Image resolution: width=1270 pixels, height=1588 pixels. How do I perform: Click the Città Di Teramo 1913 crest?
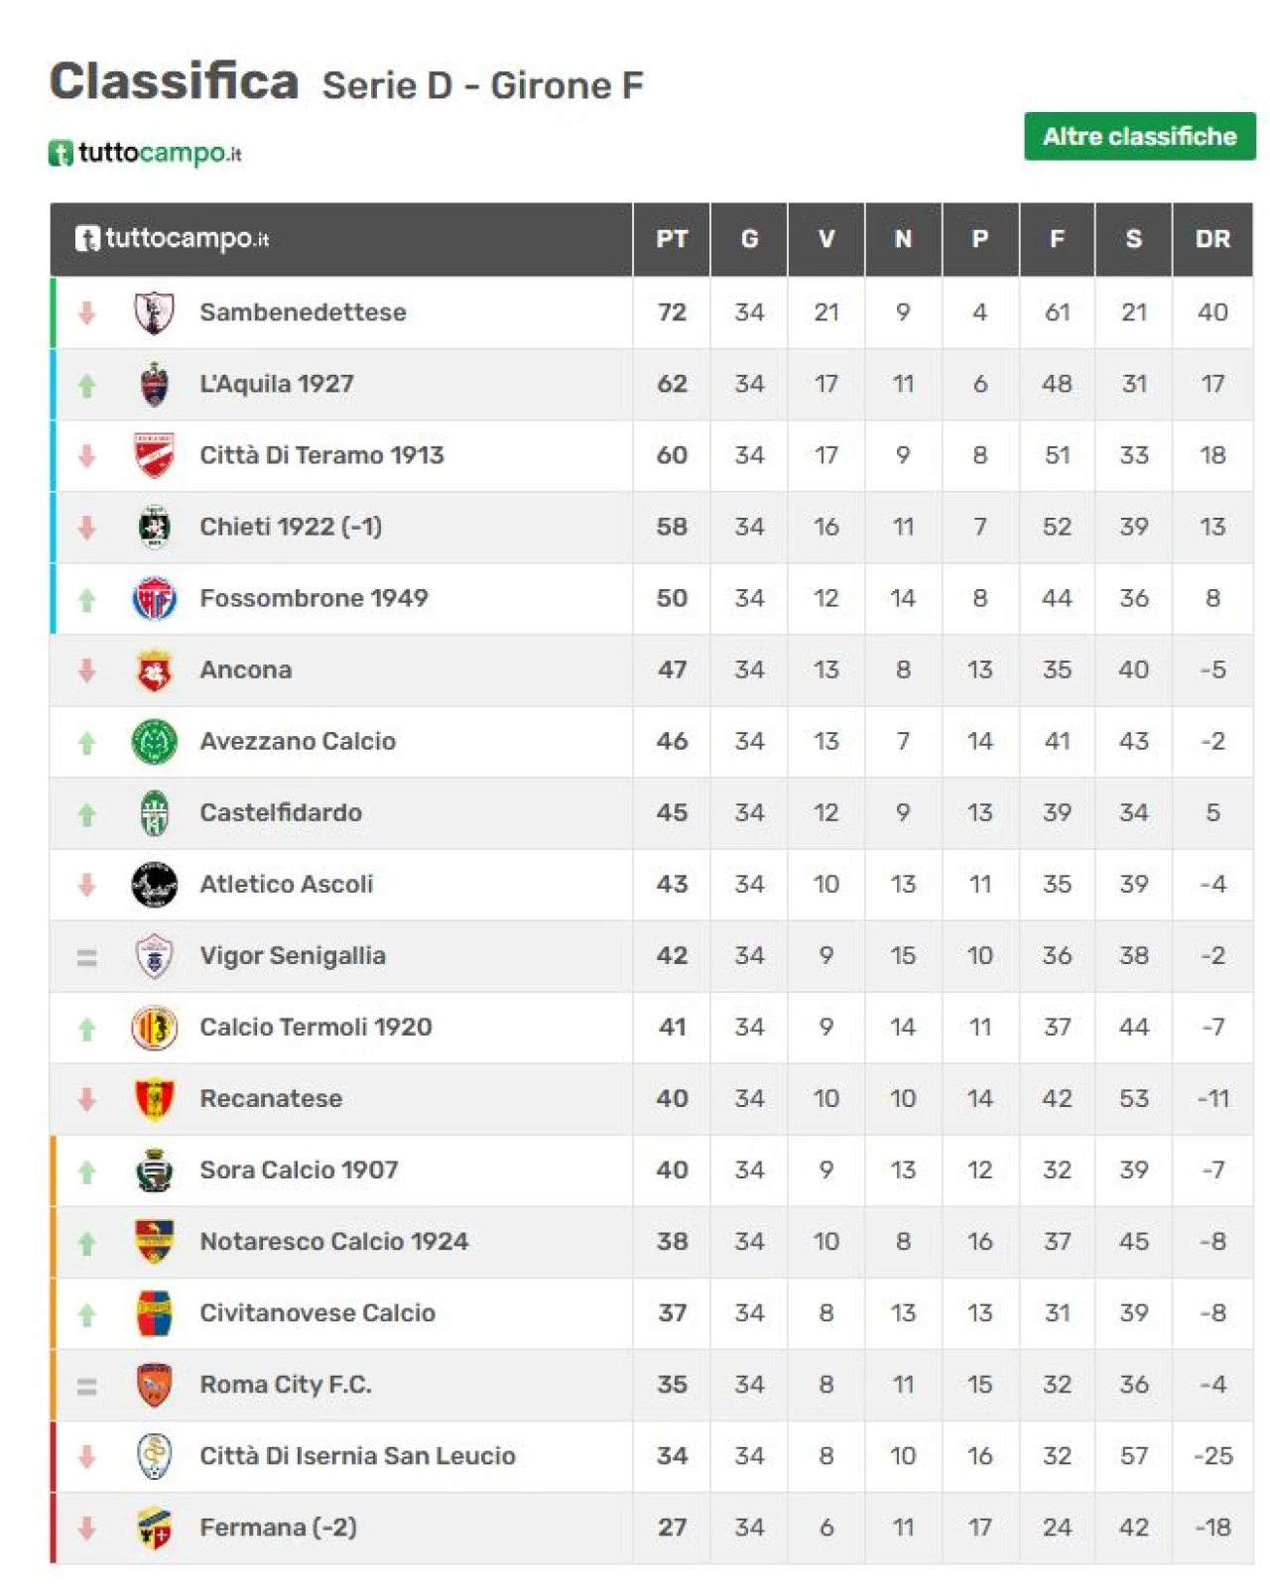(x=154, y=456)
